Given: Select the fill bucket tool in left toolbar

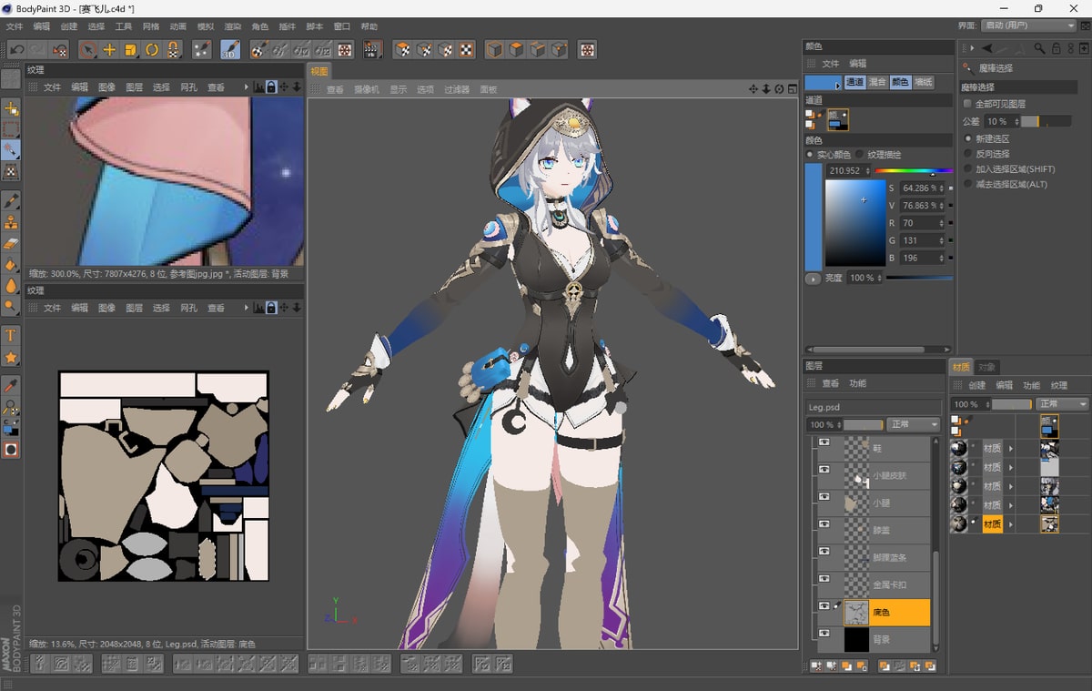Looking at the screenshot, I should (x=11, y=265).
